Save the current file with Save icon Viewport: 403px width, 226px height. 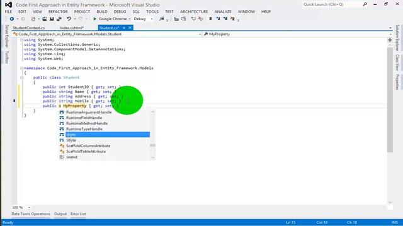point(52,19)
